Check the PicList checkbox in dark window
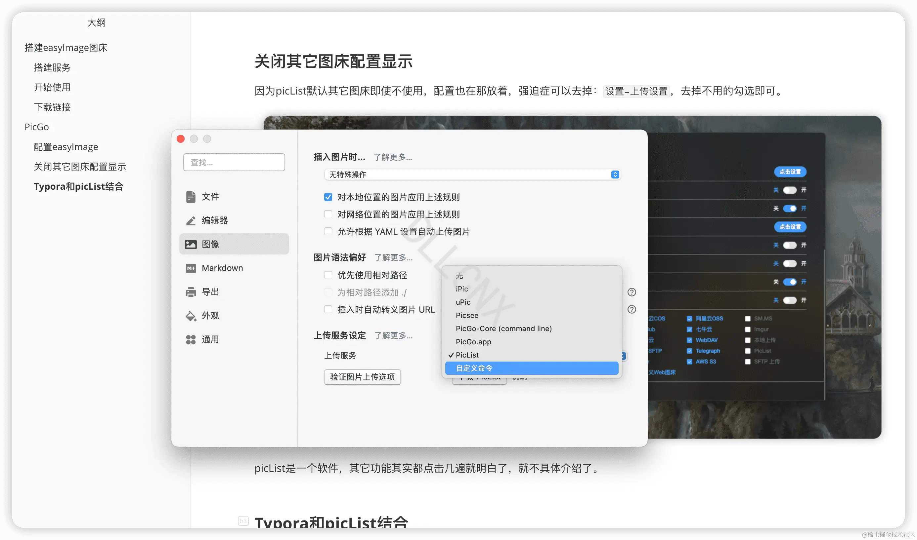917x540 pixels. pos(747,351)
